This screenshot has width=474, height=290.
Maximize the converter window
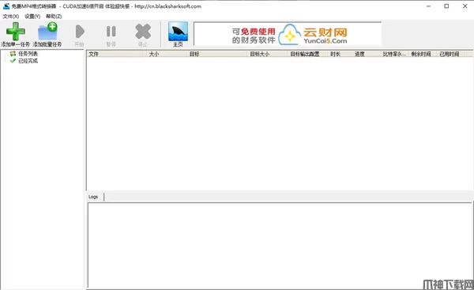pos(446,6)
